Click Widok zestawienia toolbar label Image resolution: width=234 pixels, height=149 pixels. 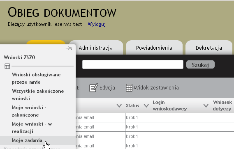(x=156, y=87)
